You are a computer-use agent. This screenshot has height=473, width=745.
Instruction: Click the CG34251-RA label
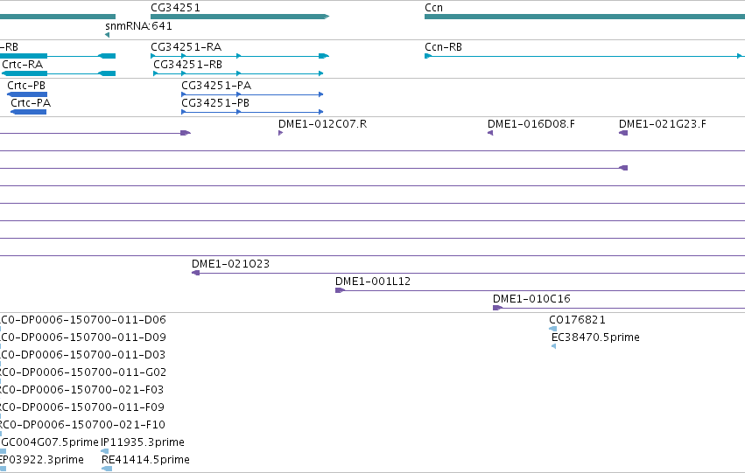[x=186, y=47]
